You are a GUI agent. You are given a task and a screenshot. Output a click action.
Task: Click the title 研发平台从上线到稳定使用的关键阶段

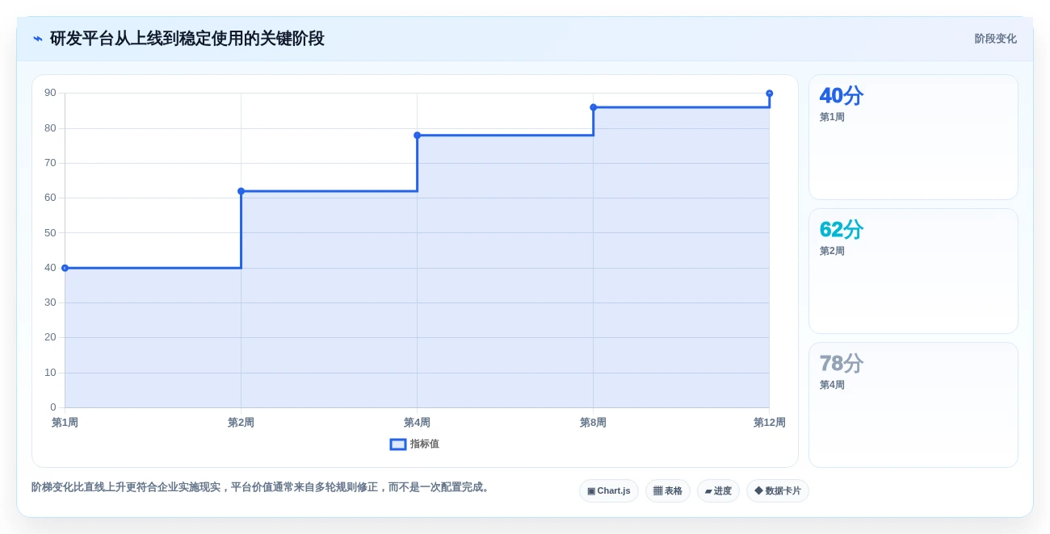pyautogui.click(x=187, y=39)
